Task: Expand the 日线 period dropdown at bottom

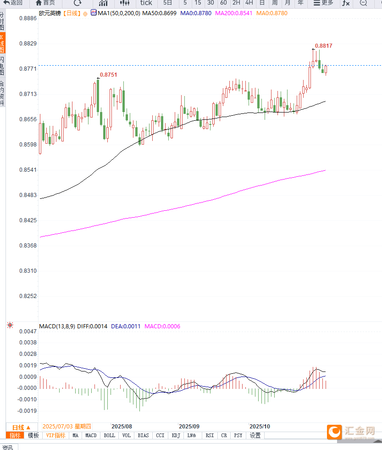Action: [22, 427]
